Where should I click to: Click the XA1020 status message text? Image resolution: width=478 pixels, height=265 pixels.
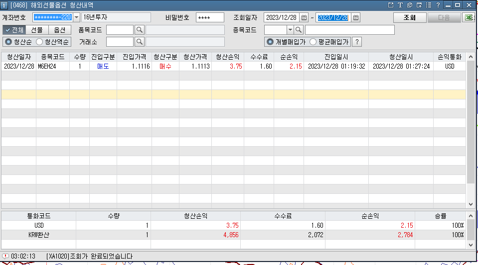(x=89, y=256)
